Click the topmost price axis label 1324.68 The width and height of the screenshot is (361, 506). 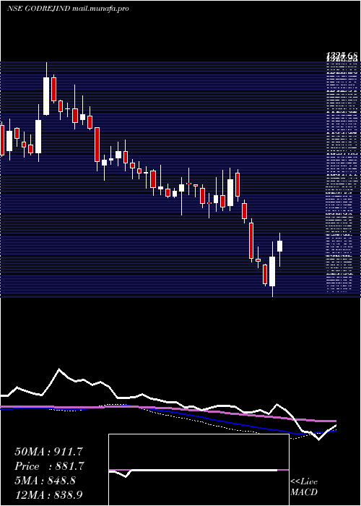point(342,56)
